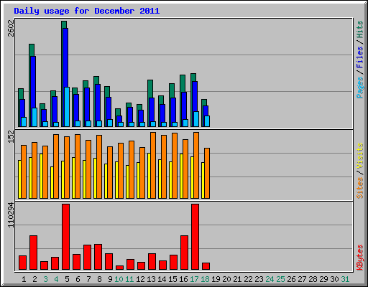Viewport: 368px width, 287px height.
Task: Click the red KBytes bar for day 2
Action: pyautogui.click(x=33, y=253)
